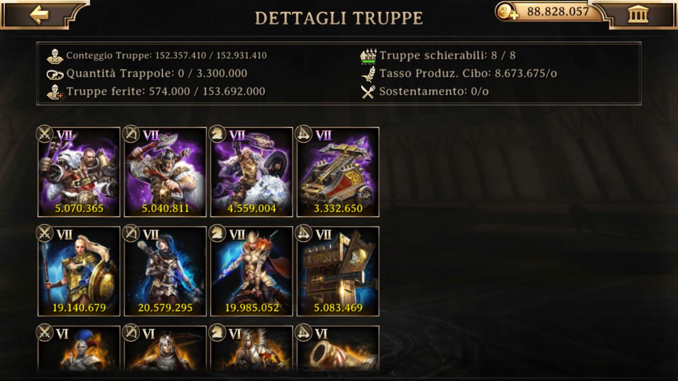Select the gold balance 88.828.057 display

click(x=558, y=11)
